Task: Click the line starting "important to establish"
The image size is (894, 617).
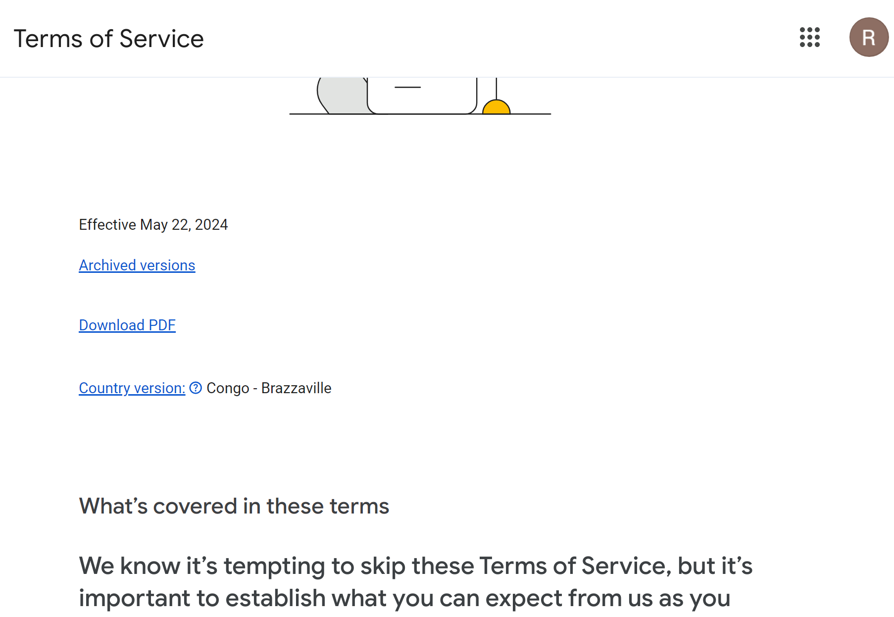Action: [404, 598]
